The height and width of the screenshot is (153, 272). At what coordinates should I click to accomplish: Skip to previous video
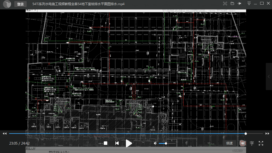[117, 143]
